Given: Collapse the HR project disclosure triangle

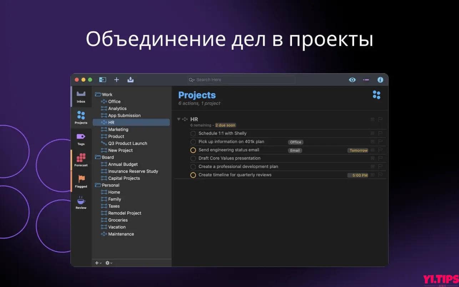Looking at the screenshot, I should click(178, 119).
